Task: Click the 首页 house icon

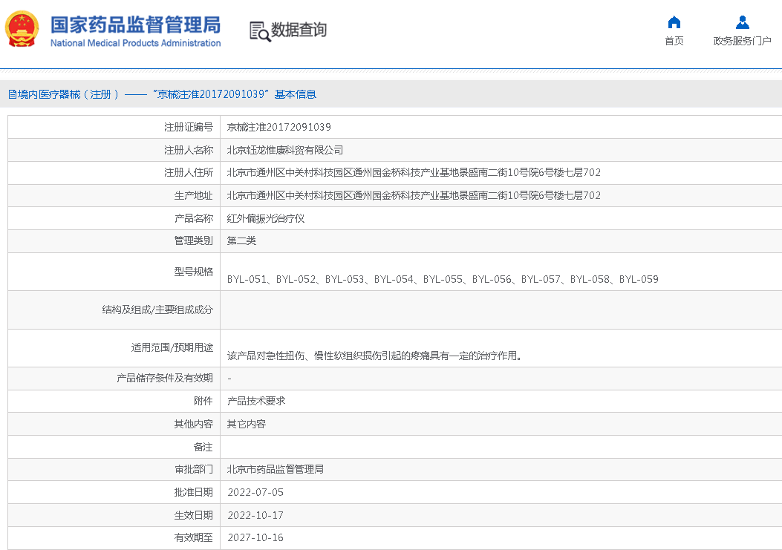Action: (674, 22)
